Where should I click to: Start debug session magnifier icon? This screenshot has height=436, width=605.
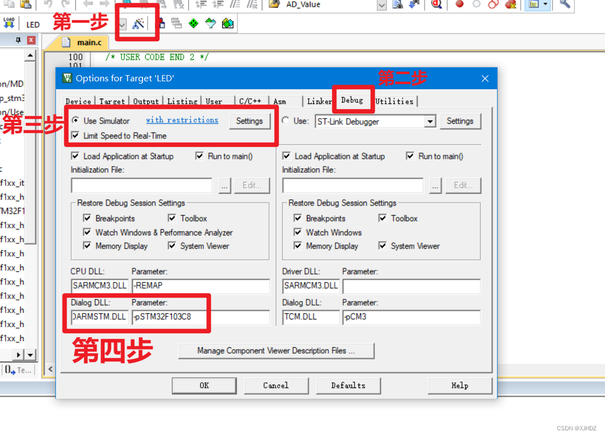coord(437,5)
